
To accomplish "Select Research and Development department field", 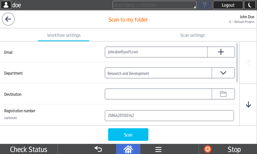I will click(158, 73).
